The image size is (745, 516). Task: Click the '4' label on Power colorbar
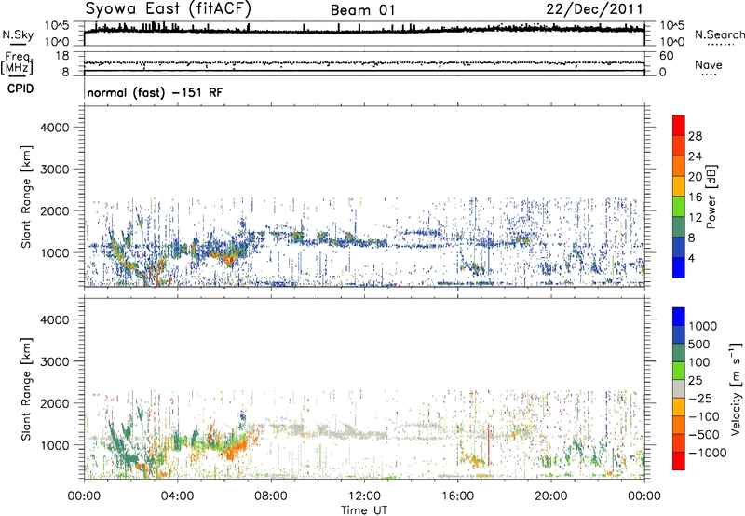[691, 258]
